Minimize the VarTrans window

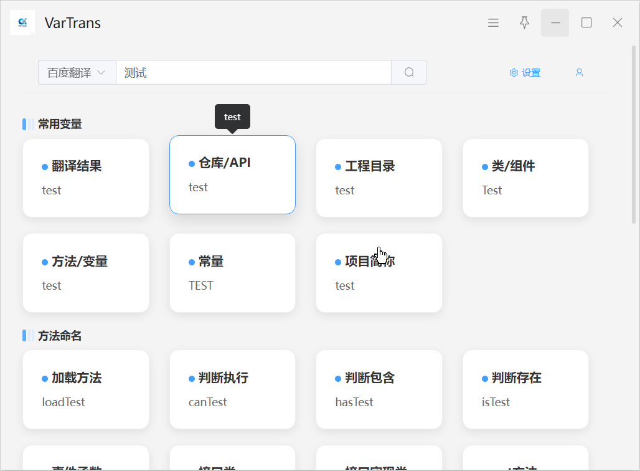point(555,23)
